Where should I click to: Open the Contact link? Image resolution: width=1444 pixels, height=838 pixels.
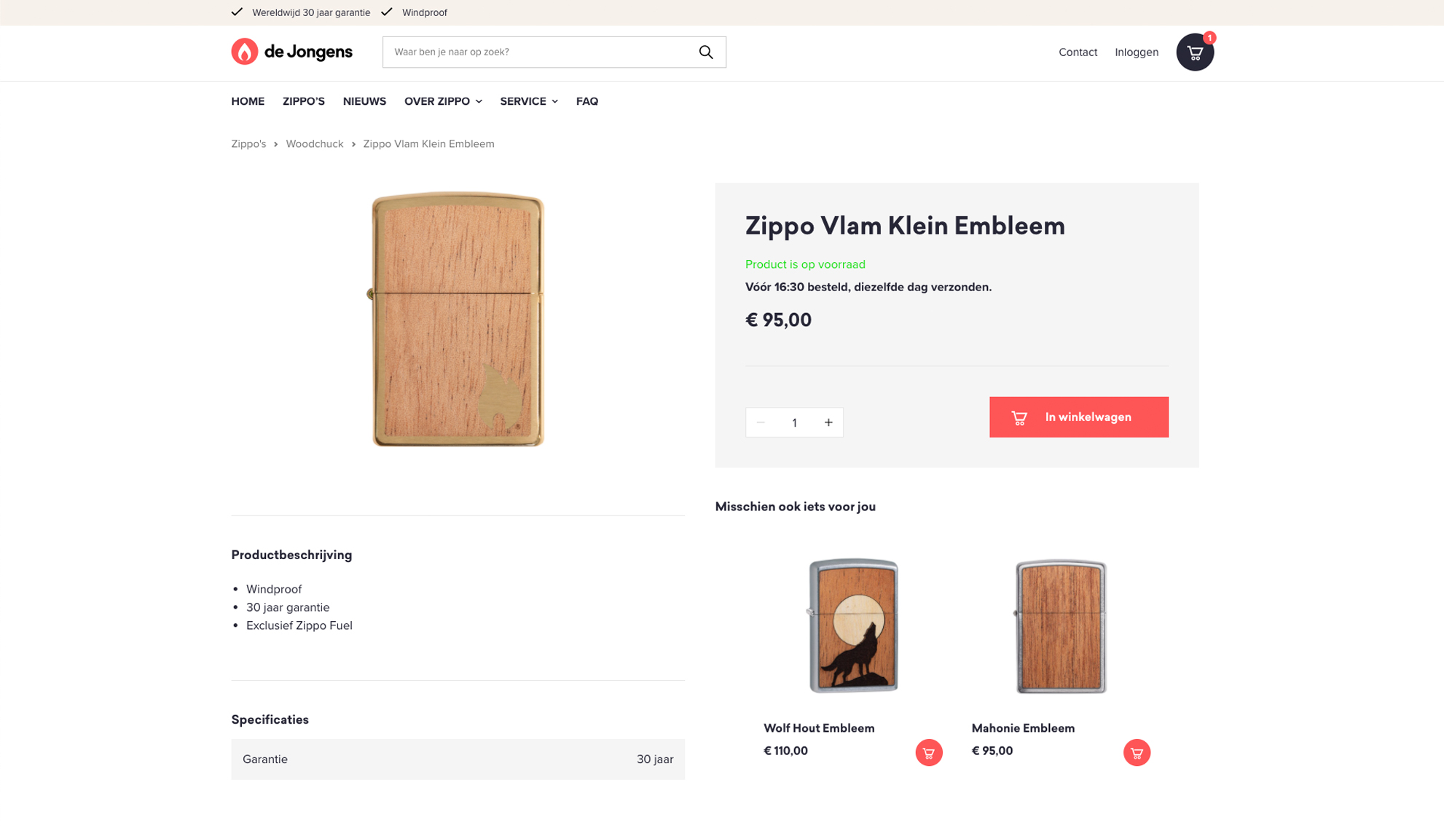click(1078, 52)
